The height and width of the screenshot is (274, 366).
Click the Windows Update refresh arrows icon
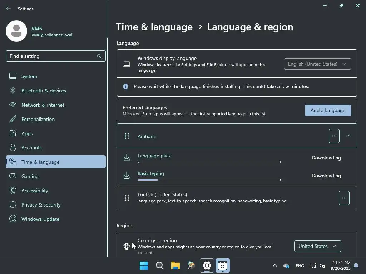[x=13, y=219]
